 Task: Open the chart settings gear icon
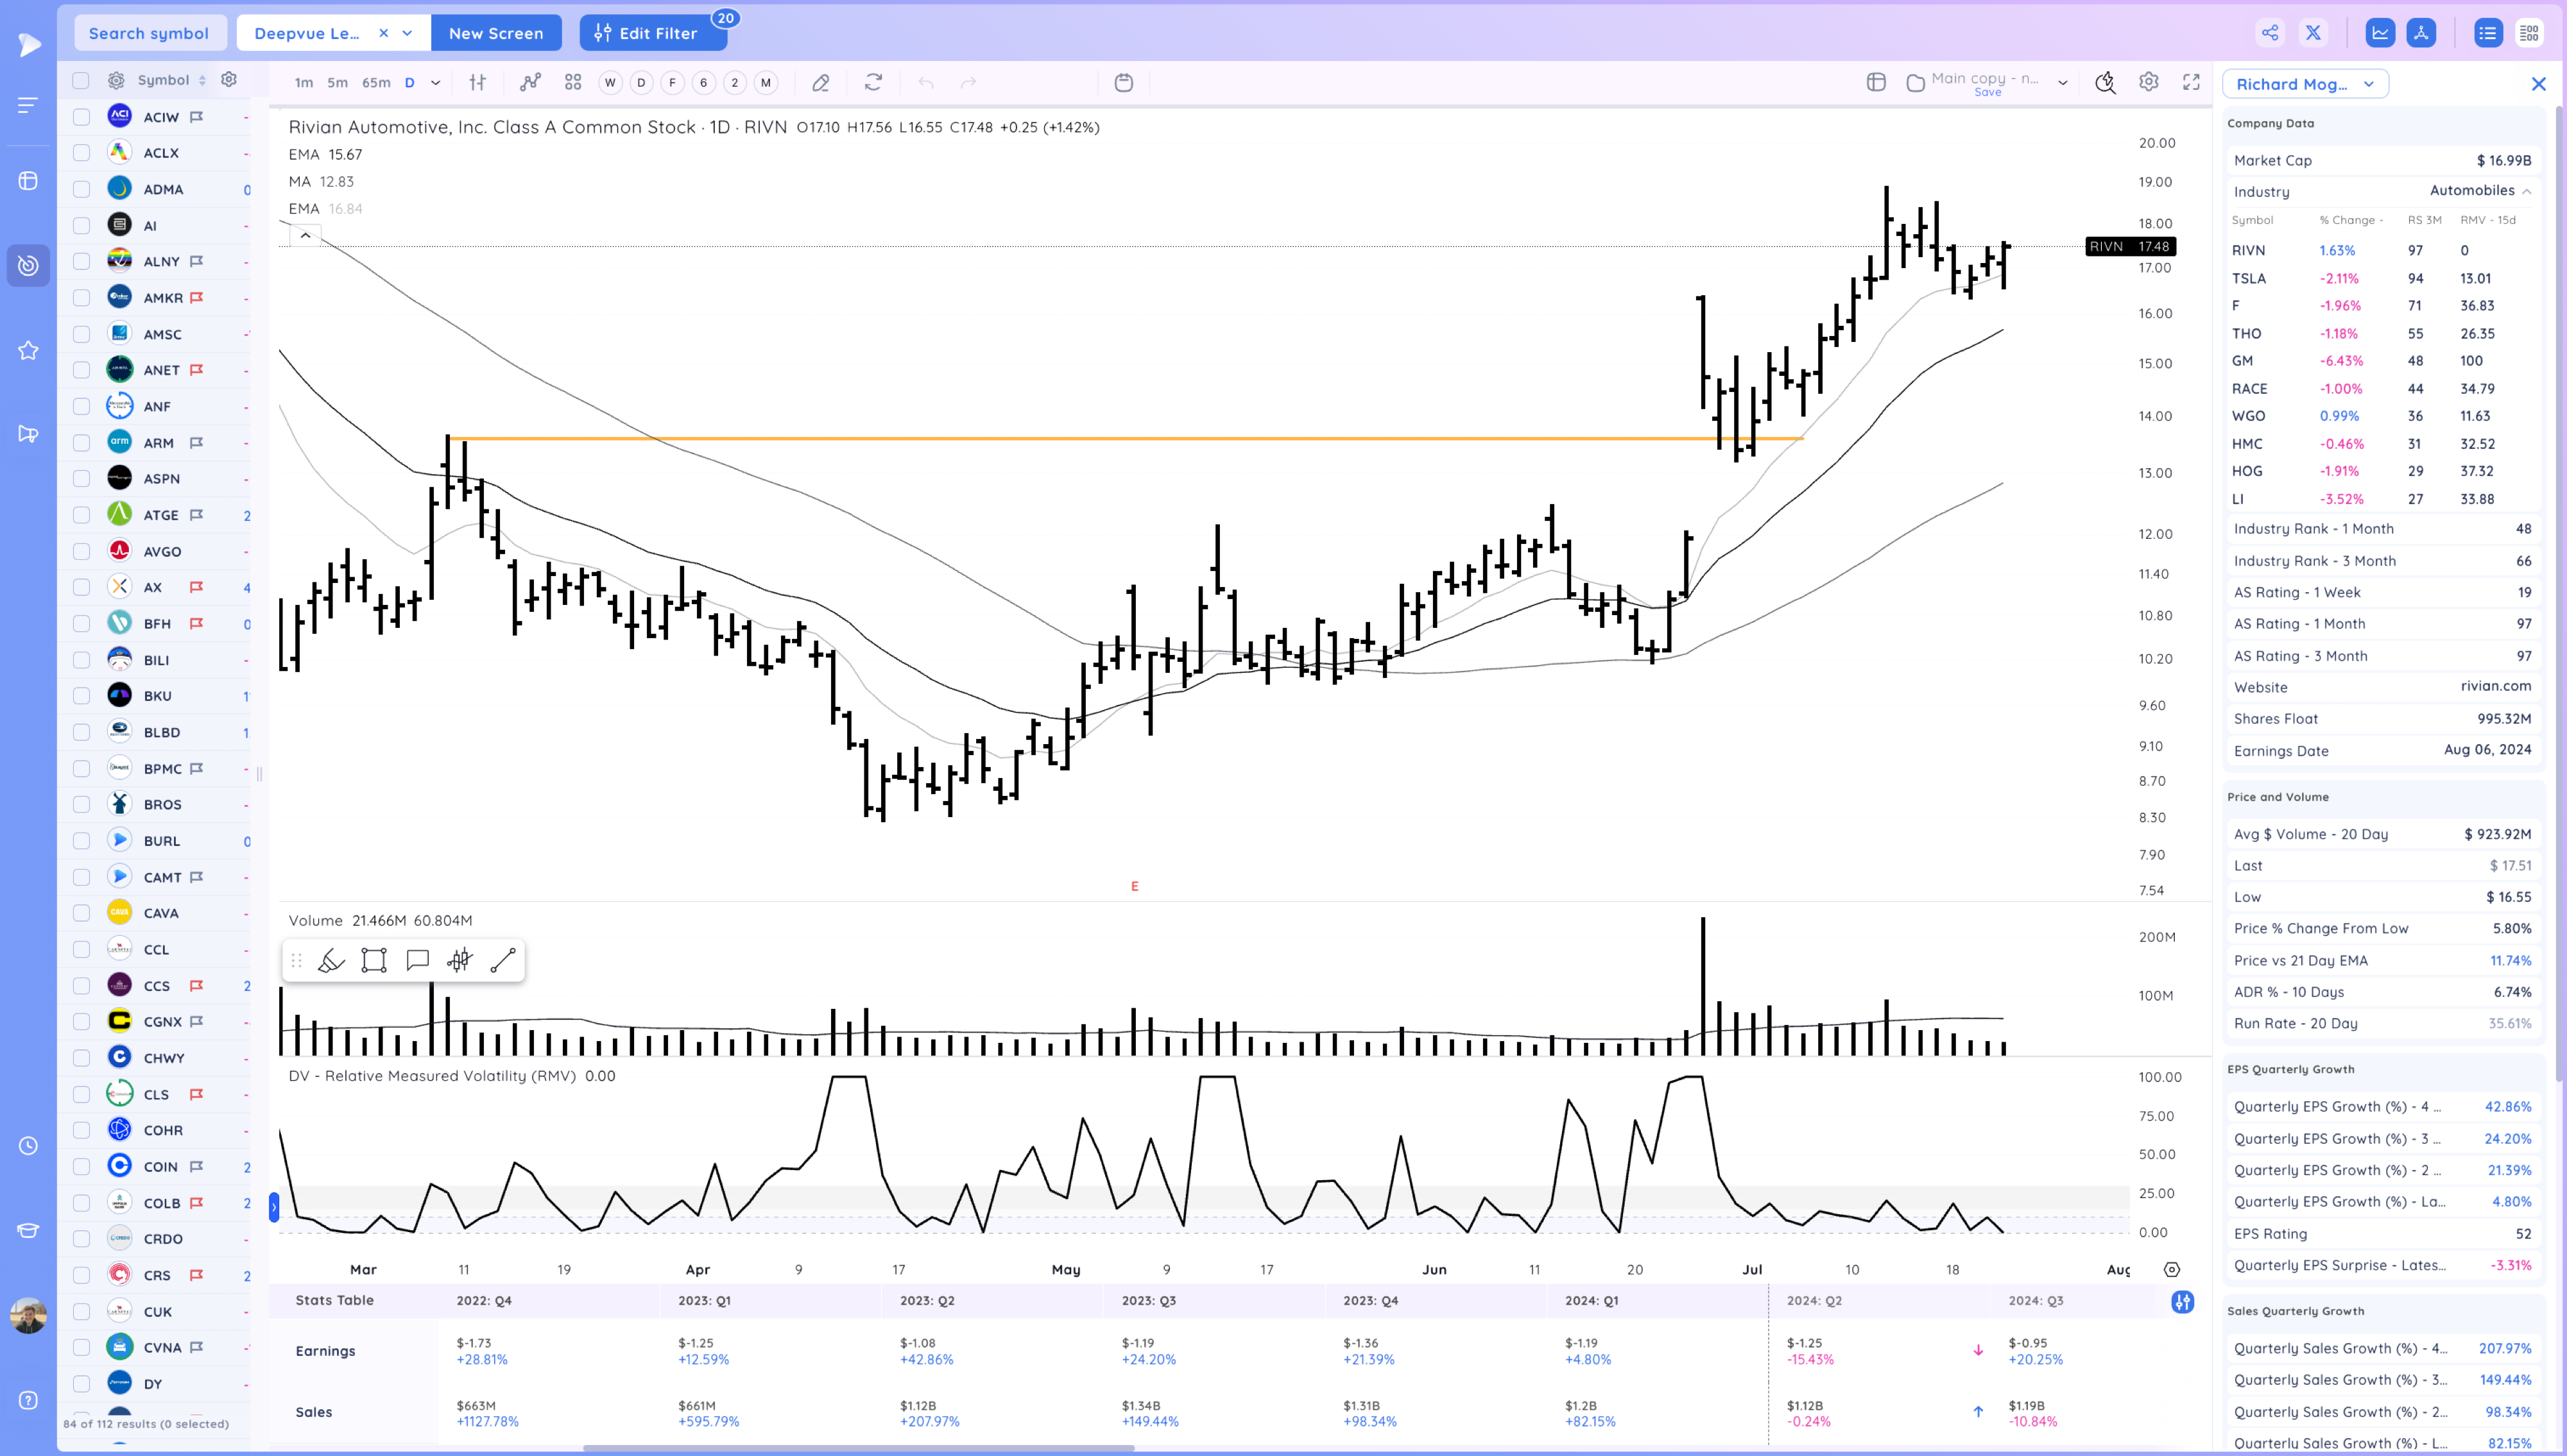[2149, 83]
